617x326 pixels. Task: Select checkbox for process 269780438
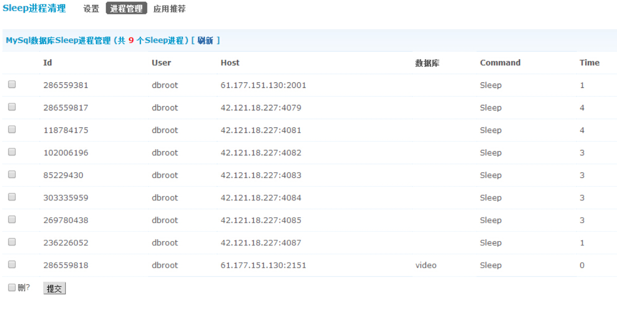[12, 219]
